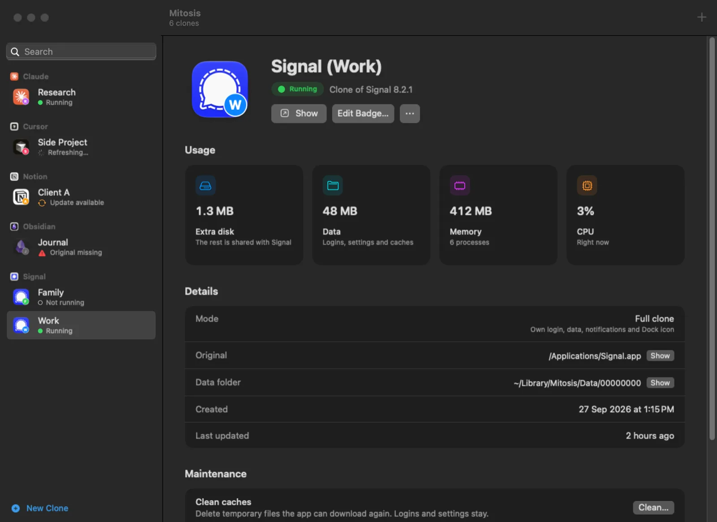
Task: Click Clean caches button
Action: (x=653, y=507)
